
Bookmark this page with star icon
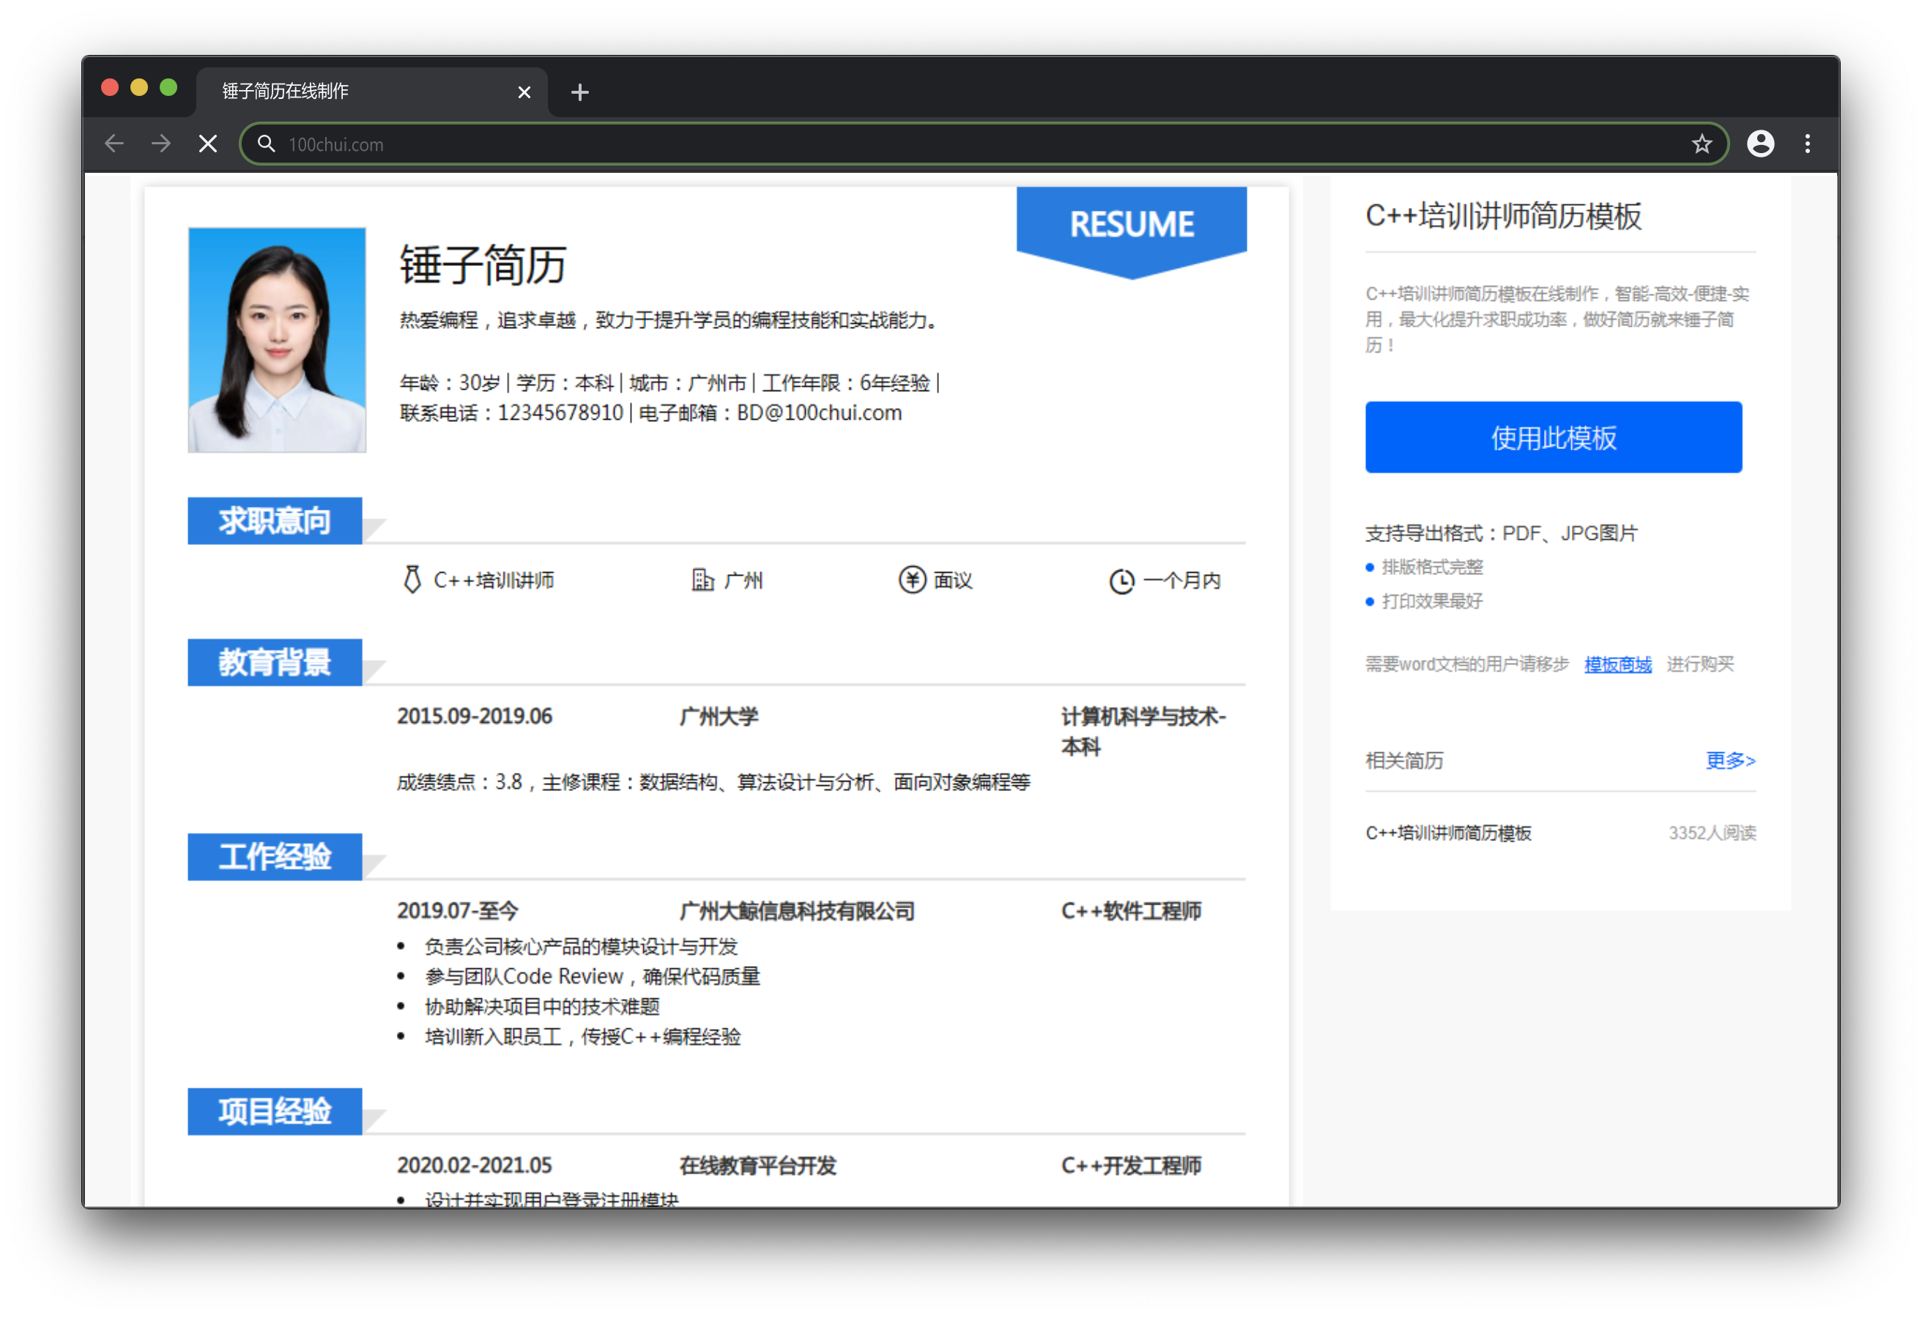(x=1702, y=144)
